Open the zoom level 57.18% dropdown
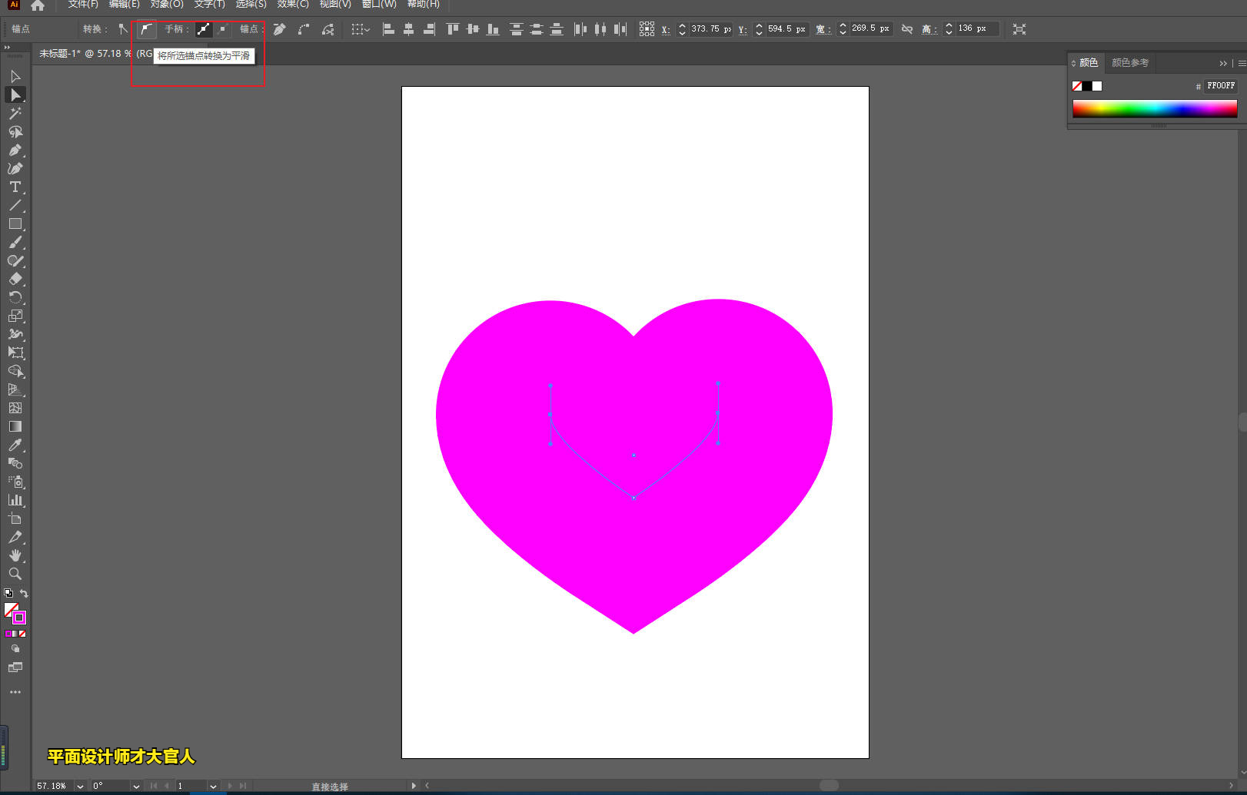The width and height of the screenshot is (1247, 795). (x=80, y=786)
